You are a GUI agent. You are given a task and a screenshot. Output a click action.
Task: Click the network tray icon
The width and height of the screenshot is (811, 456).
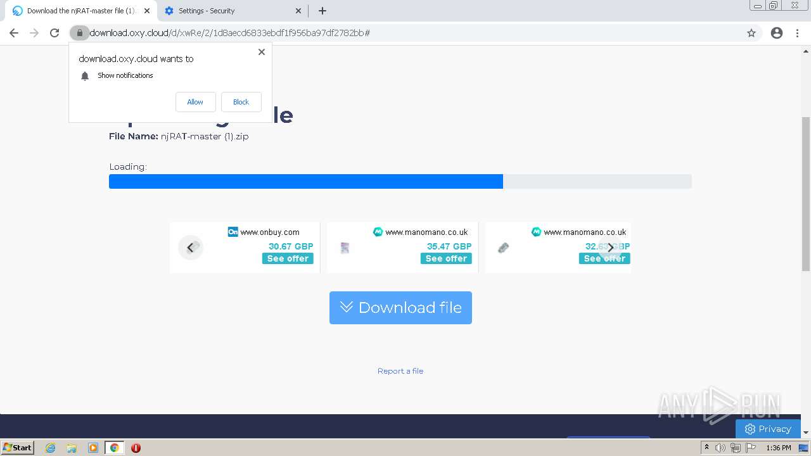736,448
